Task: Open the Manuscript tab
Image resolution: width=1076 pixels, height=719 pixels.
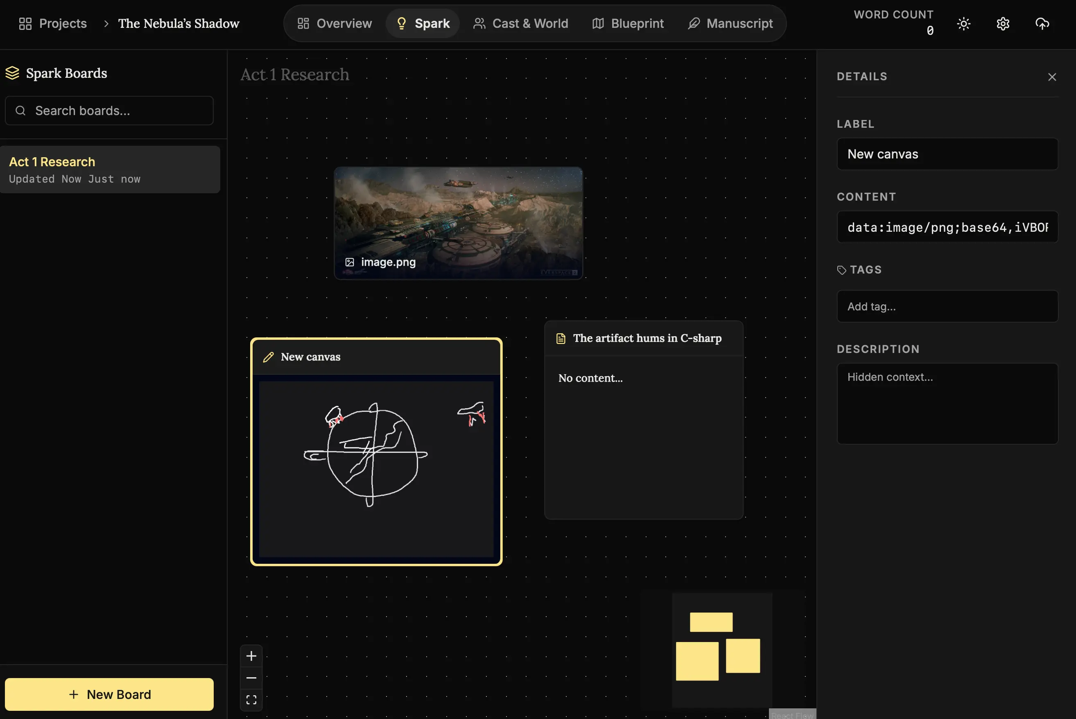Action: [730, 23]
